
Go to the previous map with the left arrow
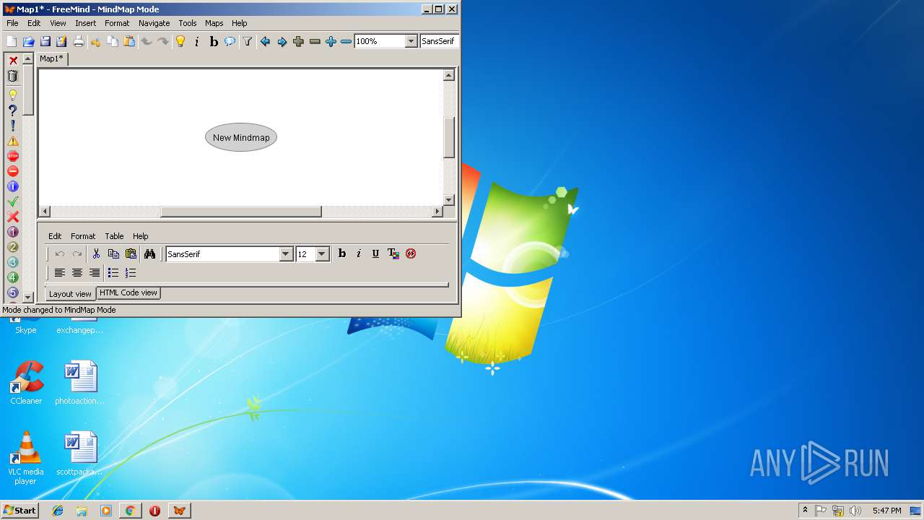coord(265,41)
